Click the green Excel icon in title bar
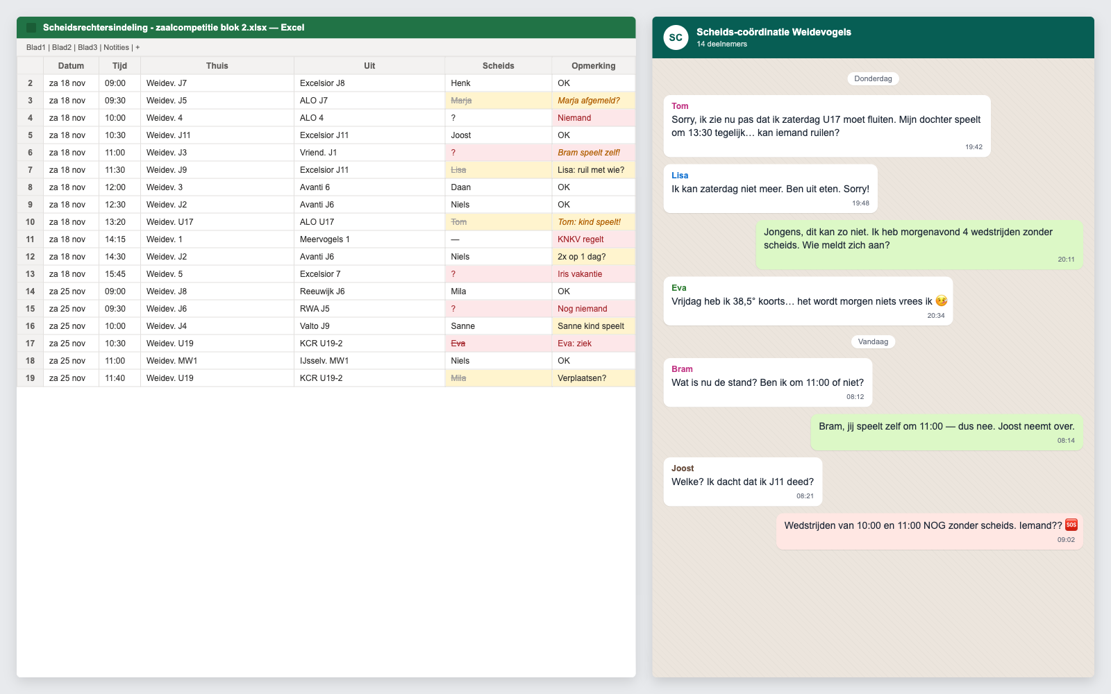This screenshot has height=694, width=1111. (31, 28)
